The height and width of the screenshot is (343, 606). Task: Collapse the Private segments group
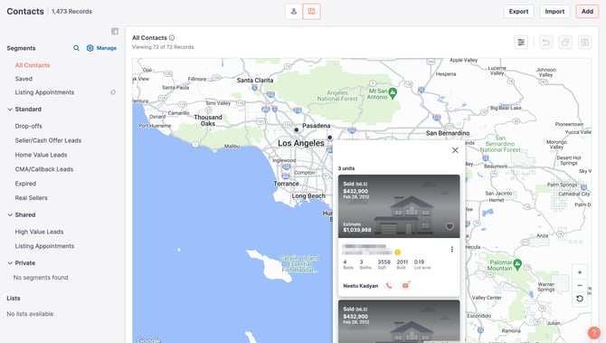[10, 263]
